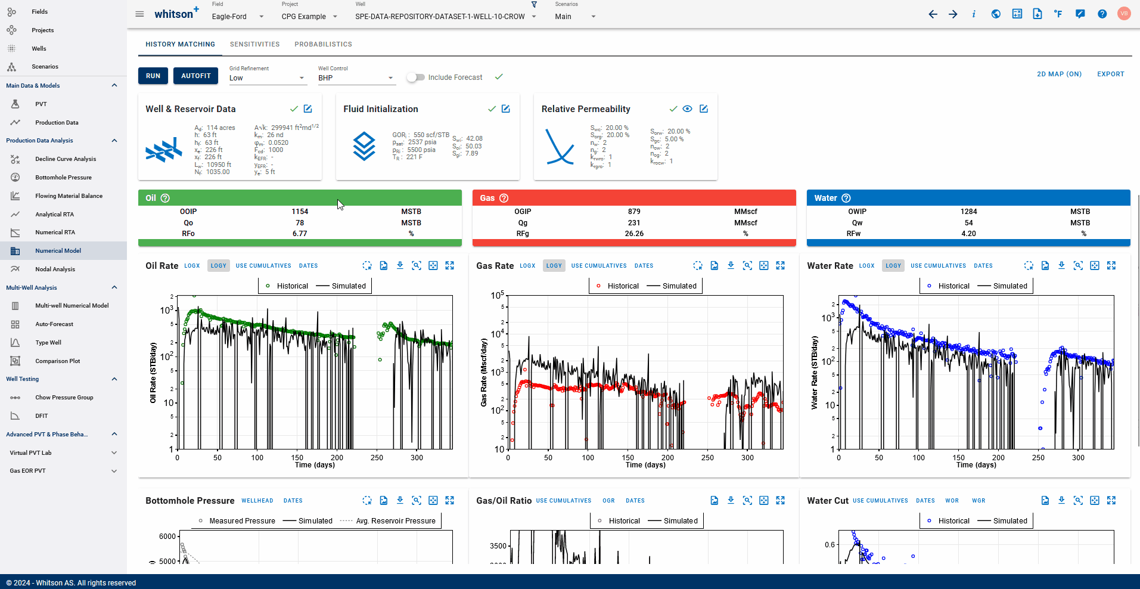Edit Fluid Initialization card

click(x=505, y=109)
